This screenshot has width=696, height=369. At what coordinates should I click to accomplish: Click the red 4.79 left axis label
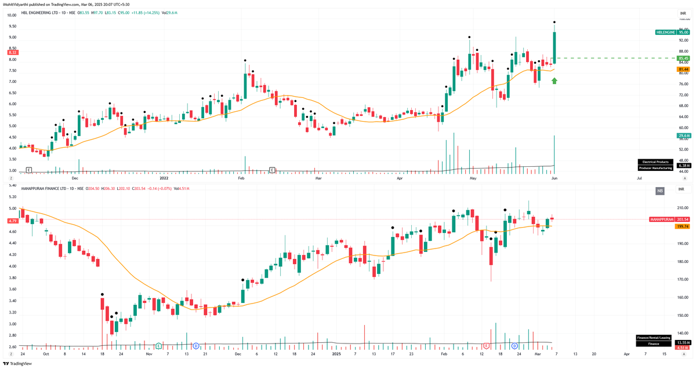click(x=12, y=220)
